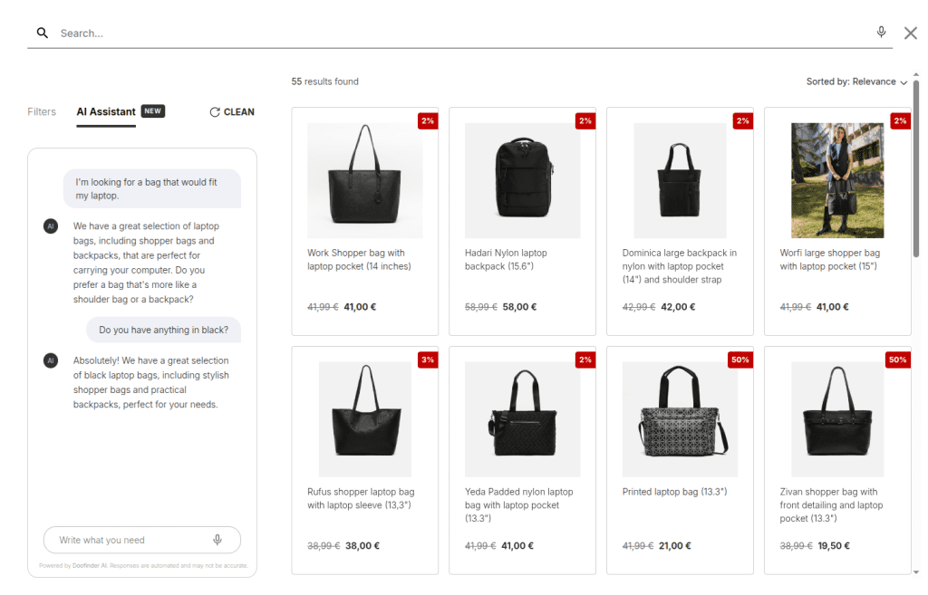The height and width of the screenshot is (595, 928).
Task: Click the Doofinder AI link
Action: pos(92,567)
